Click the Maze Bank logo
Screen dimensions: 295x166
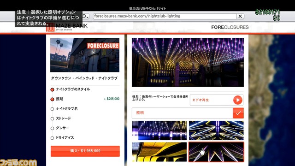pos(67,27)
